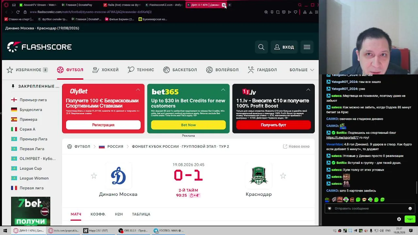Click the Краснодар team crest
Image resolution: width=418 pixels, height=235 pixels.
259,176
